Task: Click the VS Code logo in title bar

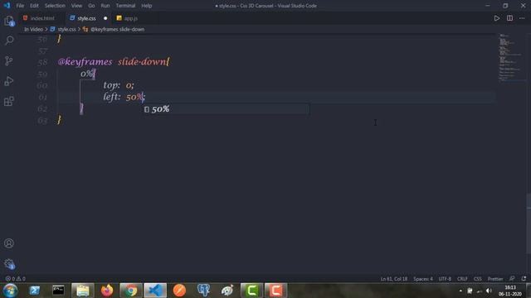Action: (7, 6)
